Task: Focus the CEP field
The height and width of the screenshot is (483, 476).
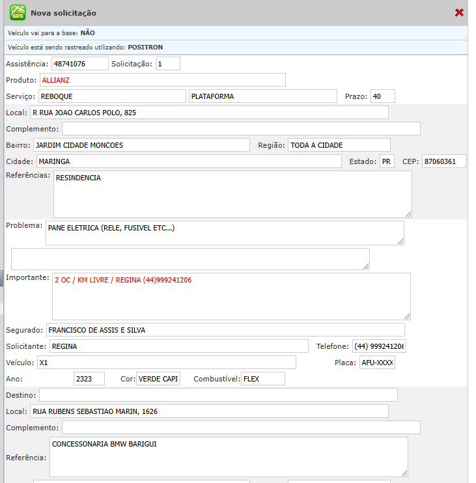Action: tap(443, 161)
